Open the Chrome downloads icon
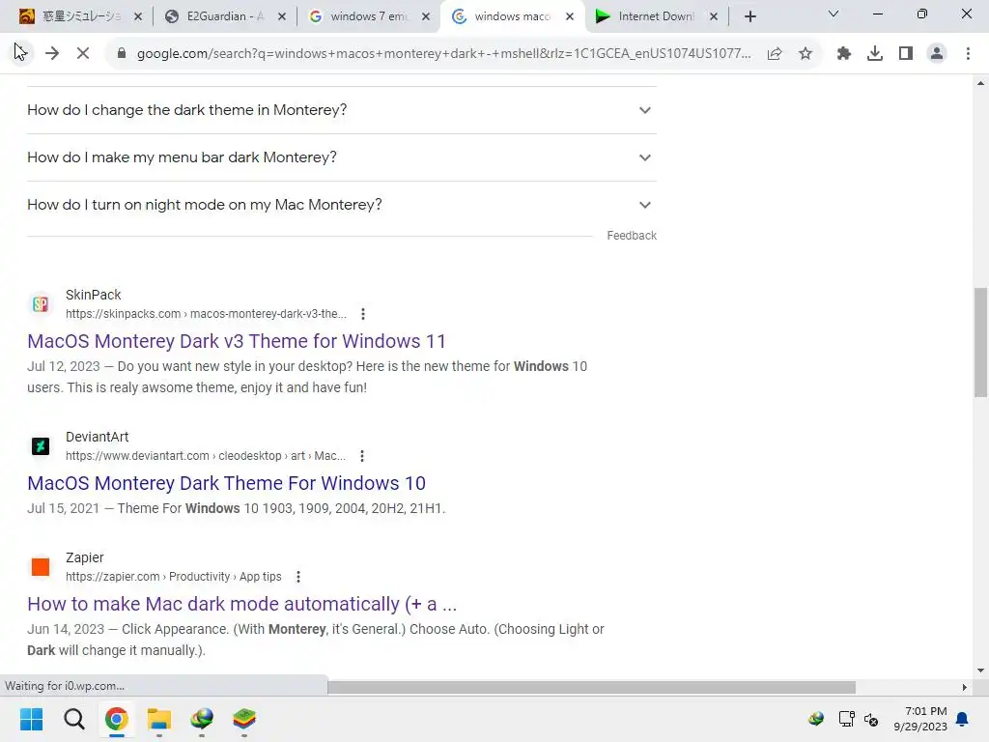The height and width of the screenshot is (742, 989). (x=875, y=53)
